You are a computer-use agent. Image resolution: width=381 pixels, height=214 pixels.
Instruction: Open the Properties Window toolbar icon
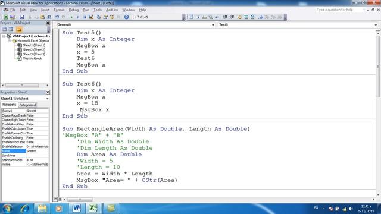click(105, 17)
